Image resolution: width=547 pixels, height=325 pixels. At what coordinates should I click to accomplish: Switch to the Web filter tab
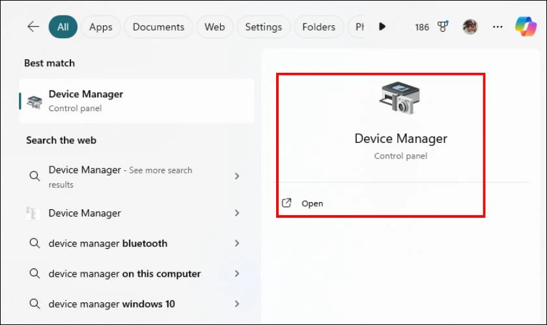point(214,27)
